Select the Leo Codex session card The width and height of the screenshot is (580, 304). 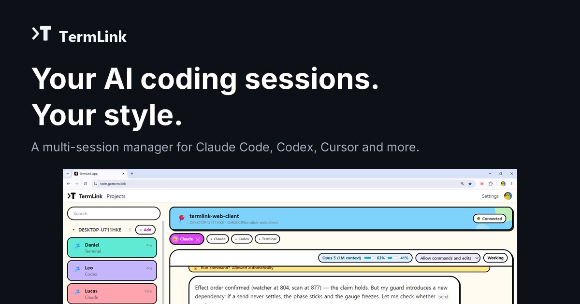pos(112,271)
